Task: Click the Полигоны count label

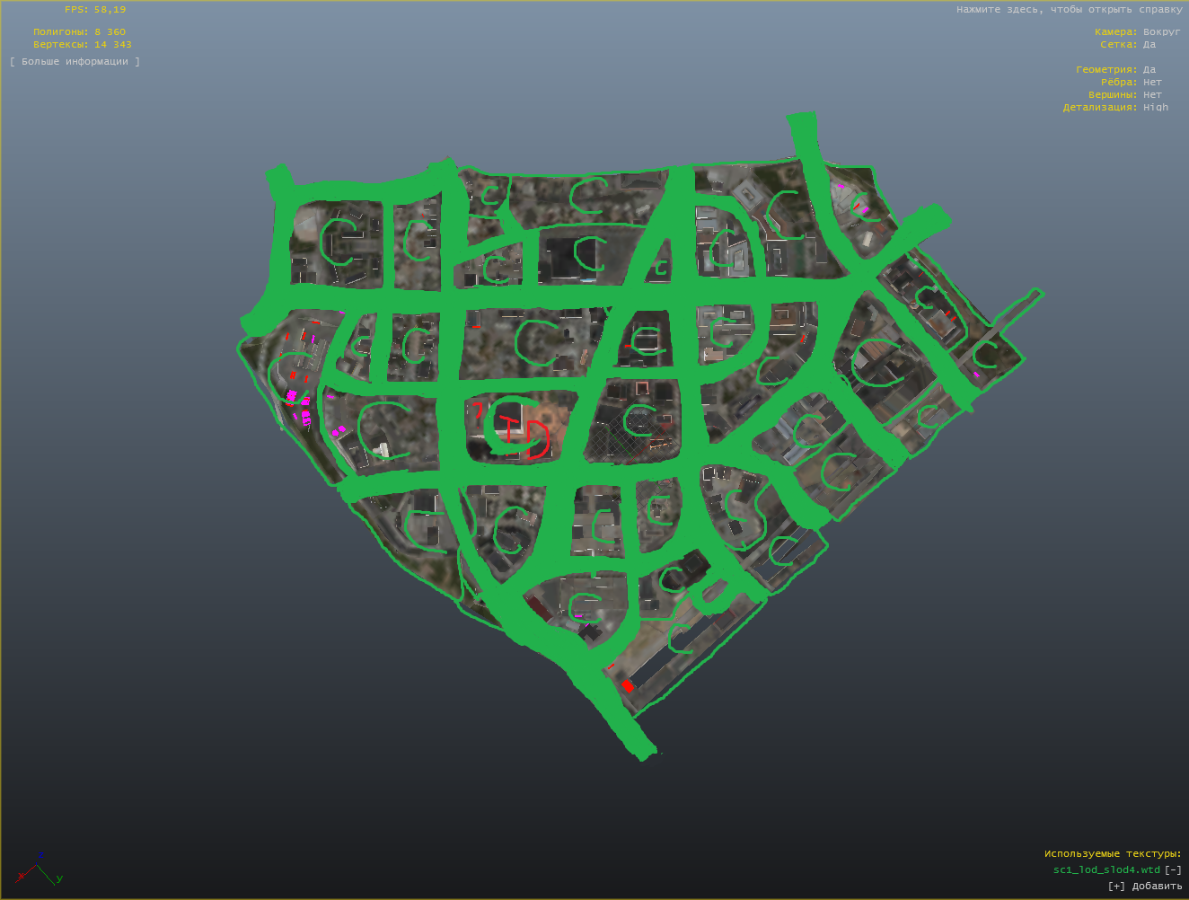Action: 79,31
